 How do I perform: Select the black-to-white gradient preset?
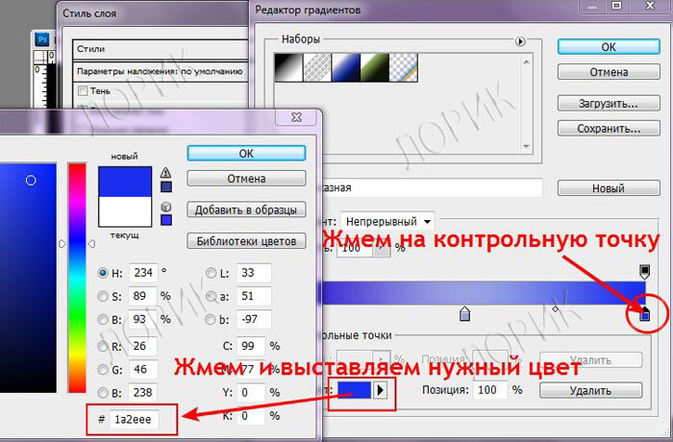288,67
